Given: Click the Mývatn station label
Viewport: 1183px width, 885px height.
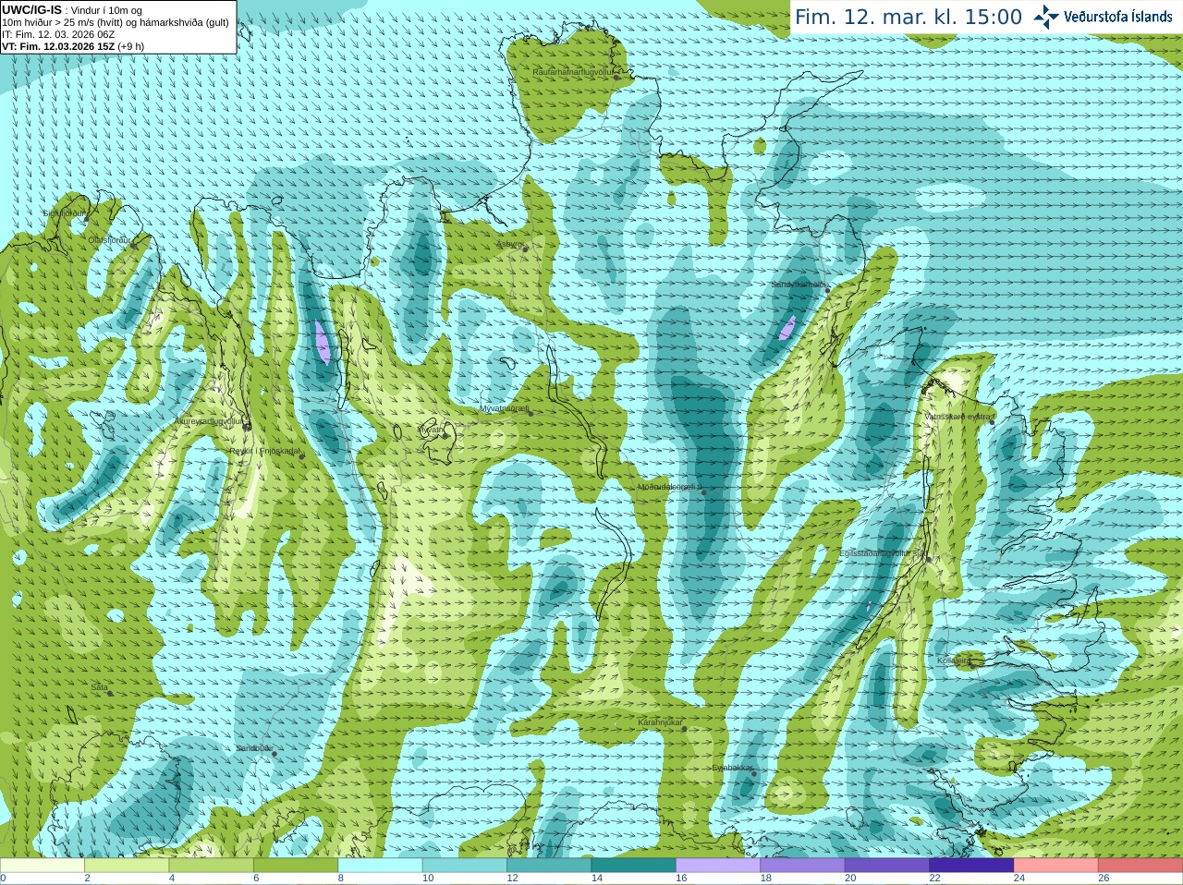Looking at the screenshot, I should coord(431,430).
